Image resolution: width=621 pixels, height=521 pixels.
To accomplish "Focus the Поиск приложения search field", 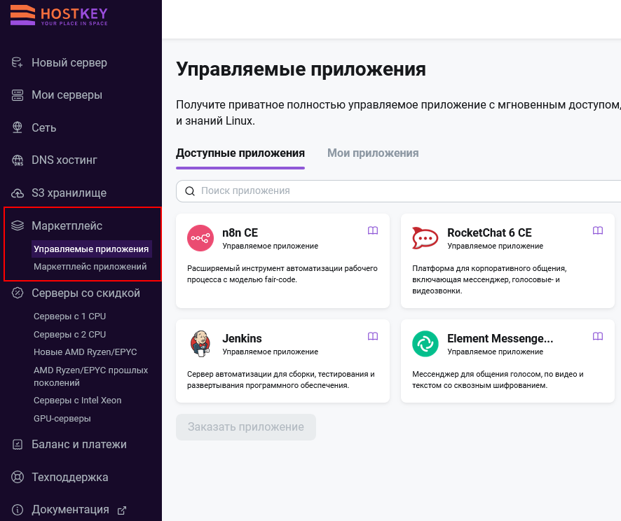I will [398, 191].
